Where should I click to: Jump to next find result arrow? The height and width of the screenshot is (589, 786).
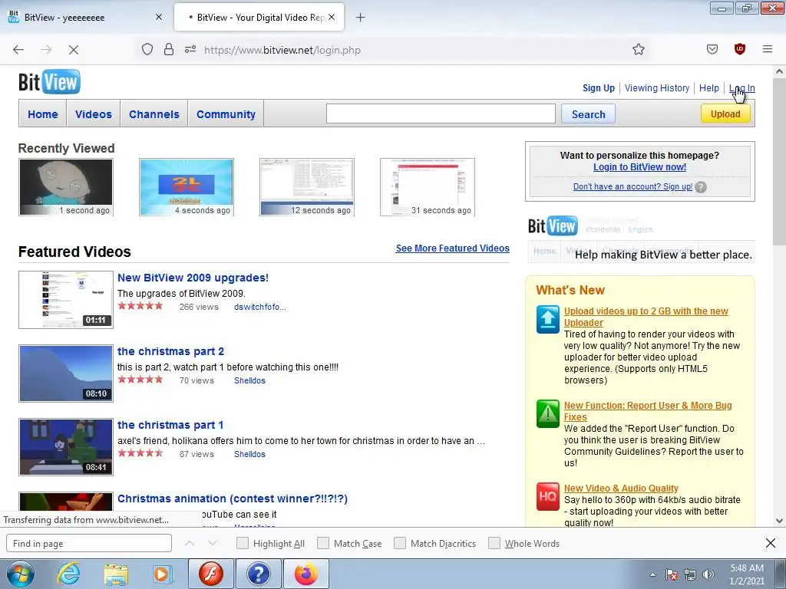click(213, 543)
